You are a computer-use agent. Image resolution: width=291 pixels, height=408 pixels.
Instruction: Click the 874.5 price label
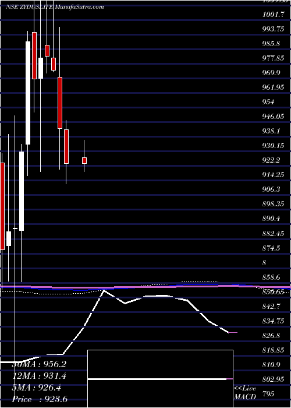(271, 248)
